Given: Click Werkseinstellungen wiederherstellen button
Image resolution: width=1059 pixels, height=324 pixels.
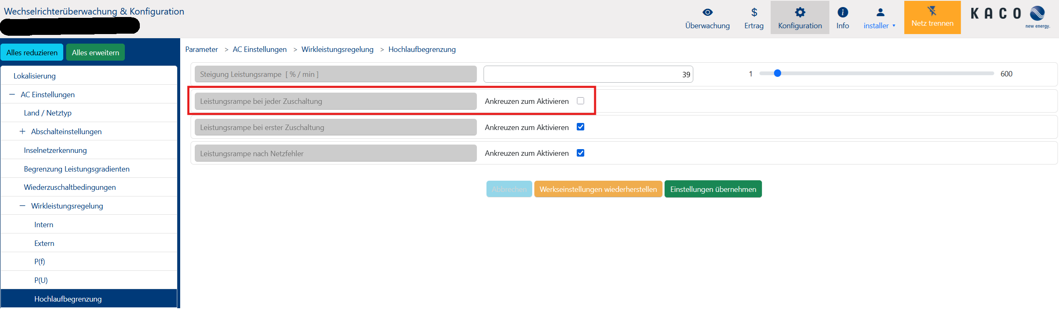Looking at the screenshot, I should [x=598, y=189].
